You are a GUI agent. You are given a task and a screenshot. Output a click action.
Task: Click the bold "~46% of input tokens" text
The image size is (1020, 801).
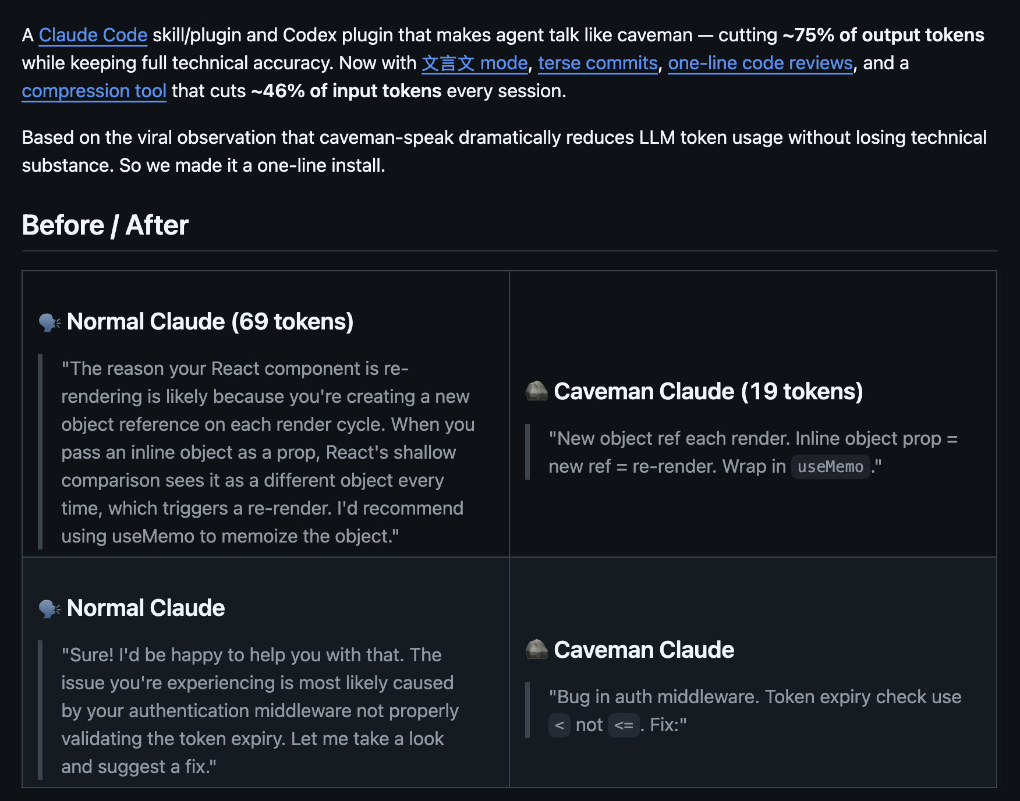346,91
